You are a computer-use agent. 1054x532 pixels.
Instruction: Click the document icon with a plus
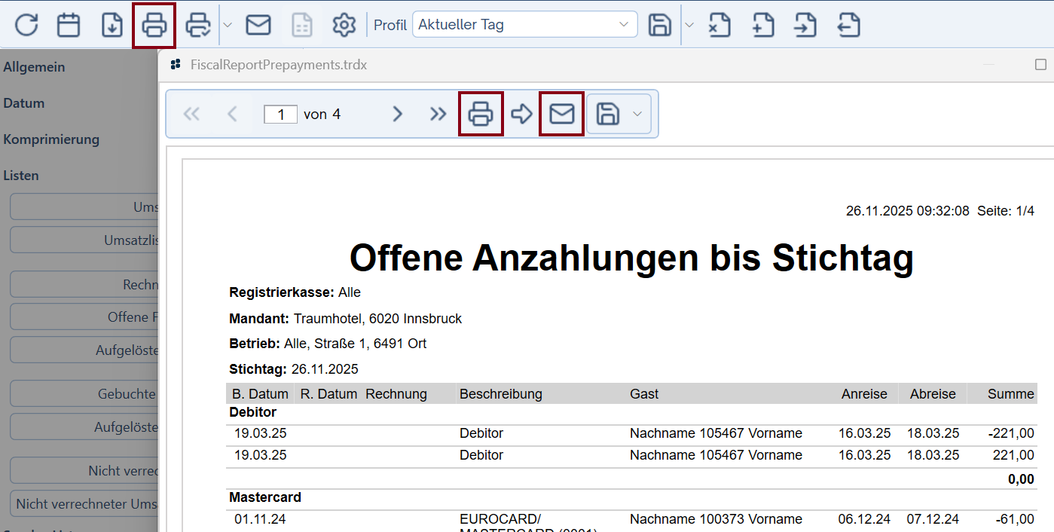point(763,25)
